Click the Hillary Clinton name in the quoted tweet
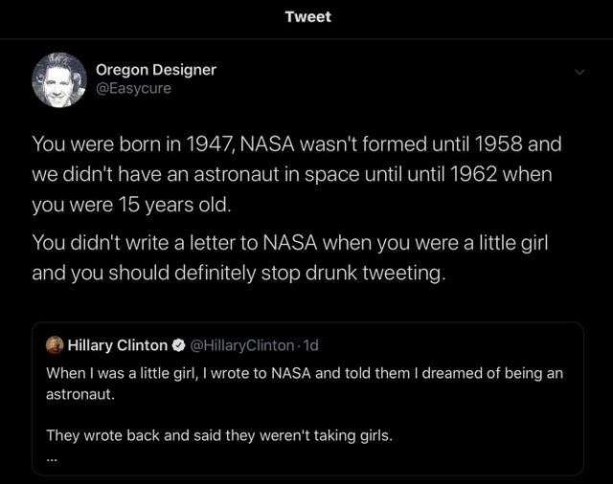The height and width of the screenshot is (484, 613). pyautogui.click(x=117, y=345)
